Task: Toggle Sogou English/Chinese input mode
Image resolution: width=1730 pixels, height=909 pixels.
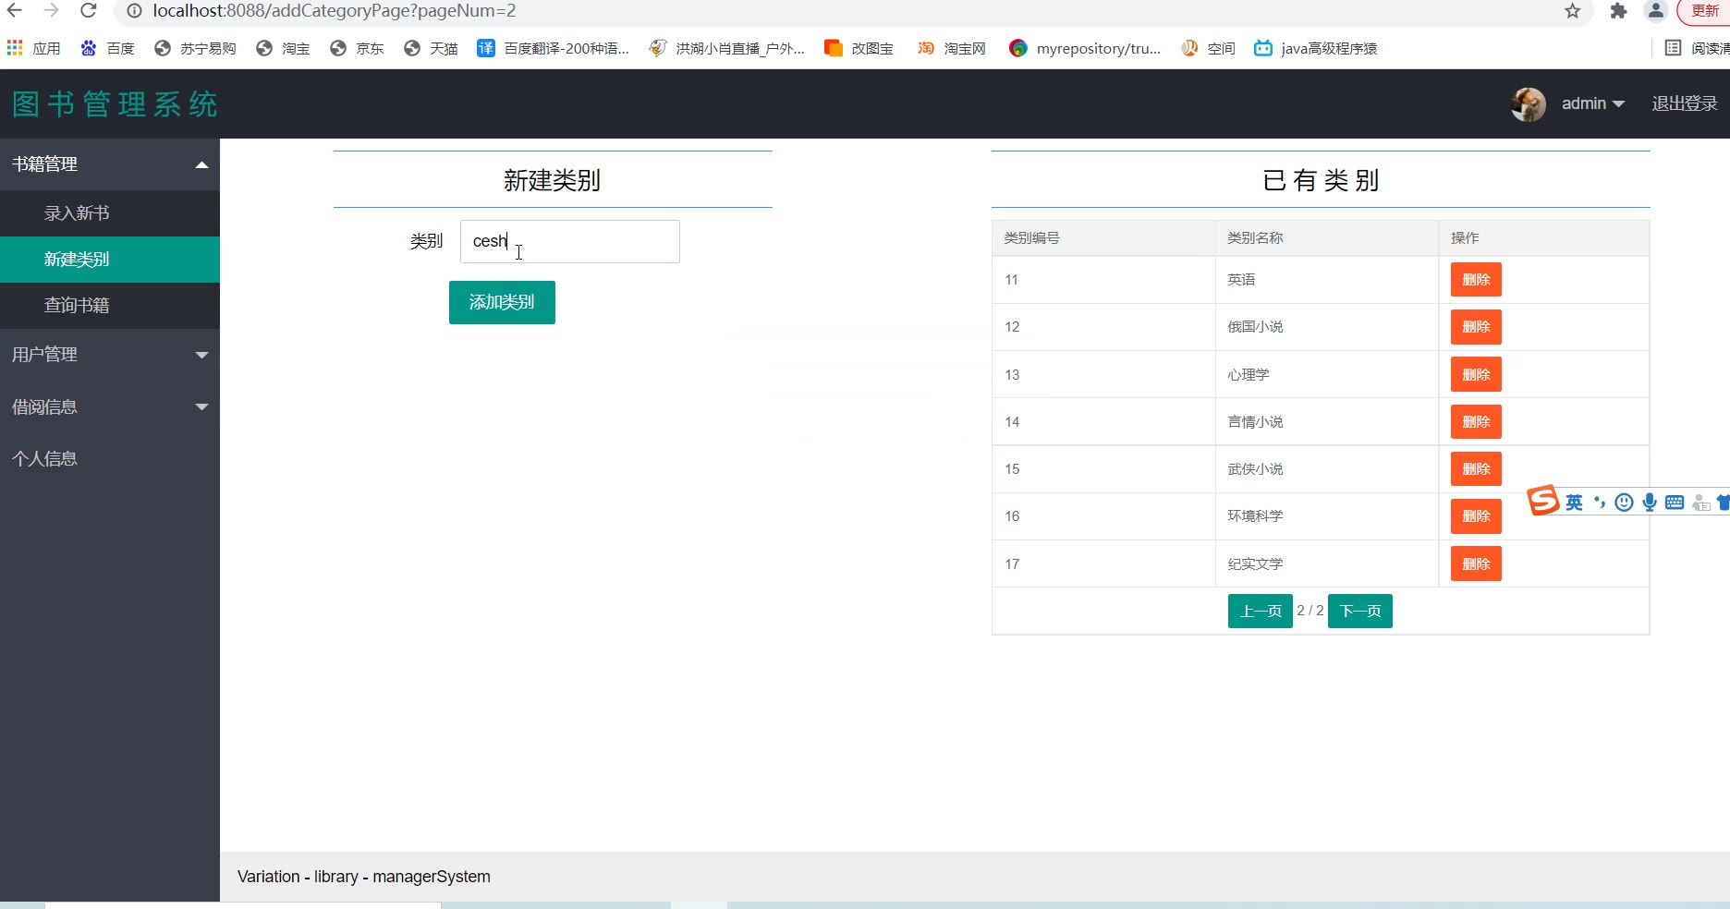Action: (x=1574, y=503)
